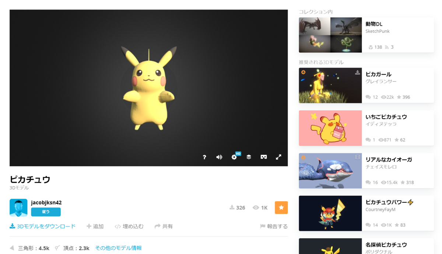Open the その他のモデル情報 link

pos(118,248)
